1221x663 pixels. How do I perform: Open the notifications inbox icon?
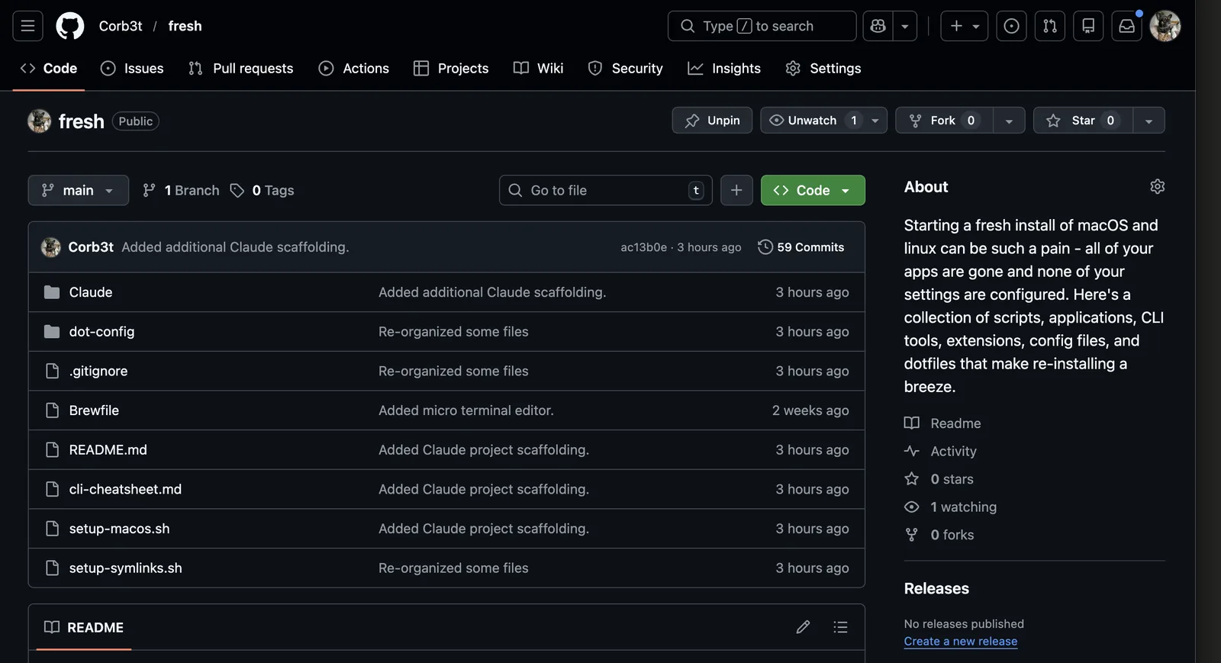pyautogui.click(x=1126, y=26)
